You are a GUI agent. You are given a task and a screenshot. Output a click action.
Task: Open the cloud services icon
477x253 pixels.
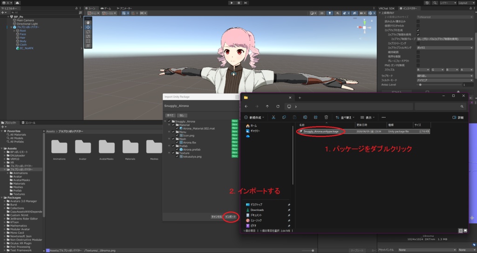point(17,3)
